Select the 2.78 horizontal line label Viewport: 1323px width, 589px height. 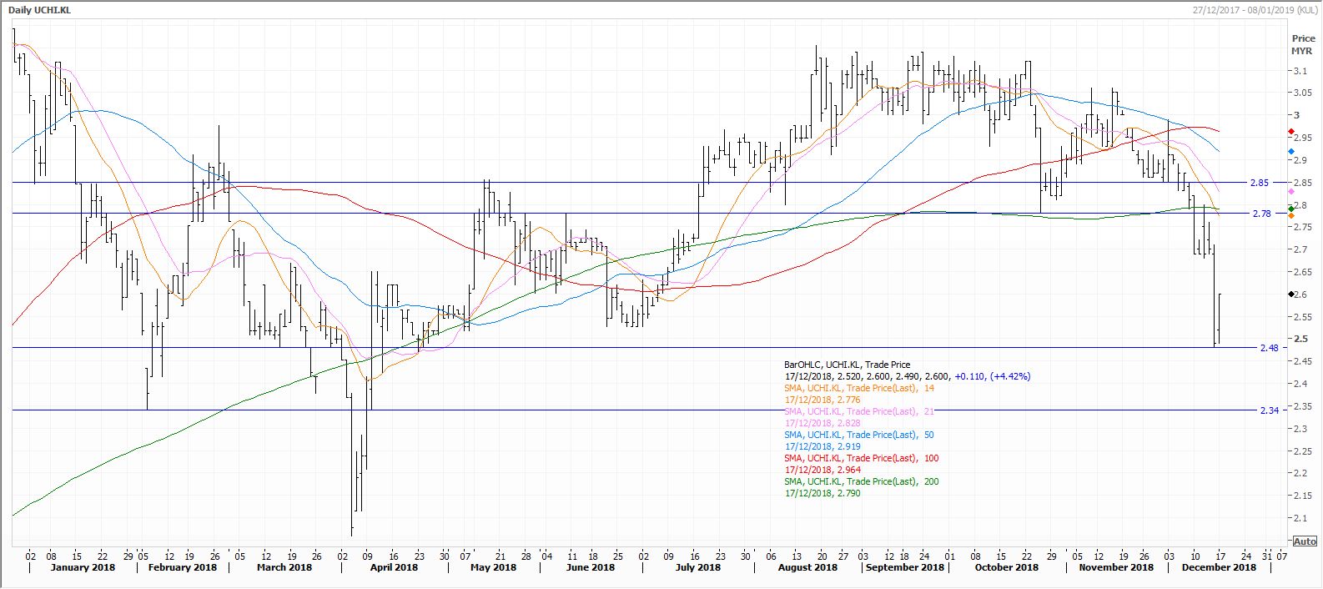(1262, 214)
